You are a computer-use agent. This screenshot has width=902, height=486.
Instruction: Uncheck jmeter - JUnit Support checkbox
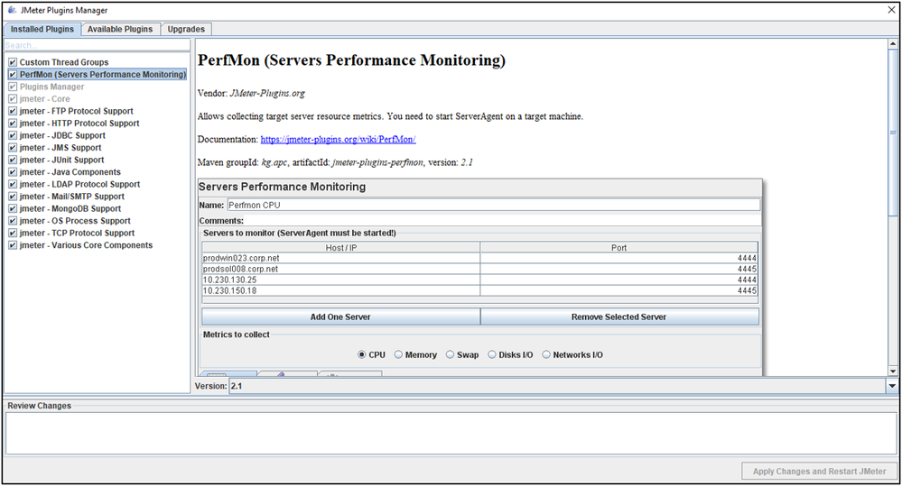[x=13, y=160]
